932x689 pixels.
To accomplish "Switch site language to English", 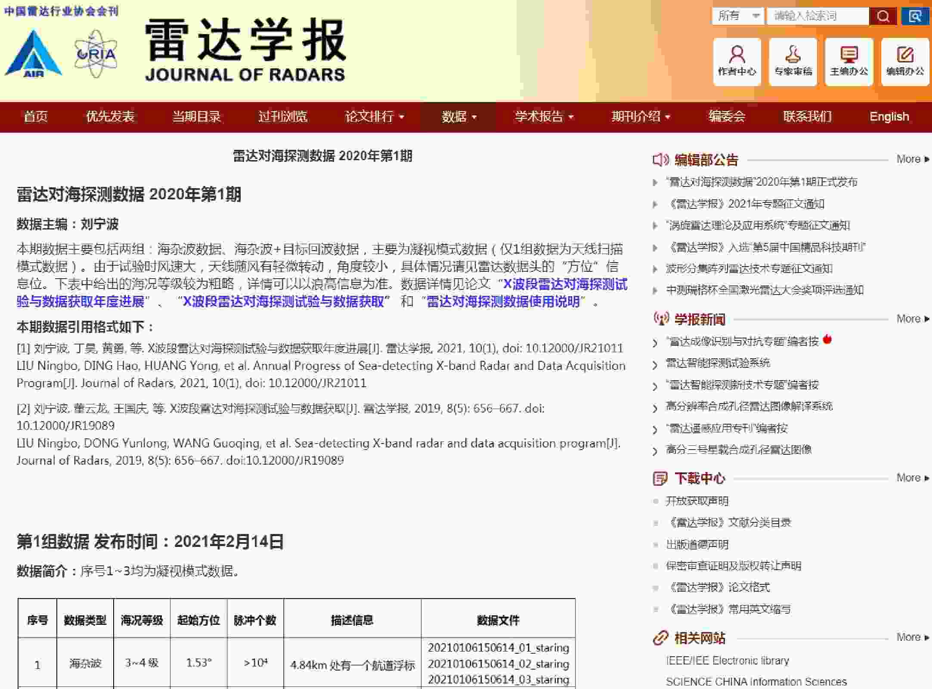I will [x=889, y=117].
